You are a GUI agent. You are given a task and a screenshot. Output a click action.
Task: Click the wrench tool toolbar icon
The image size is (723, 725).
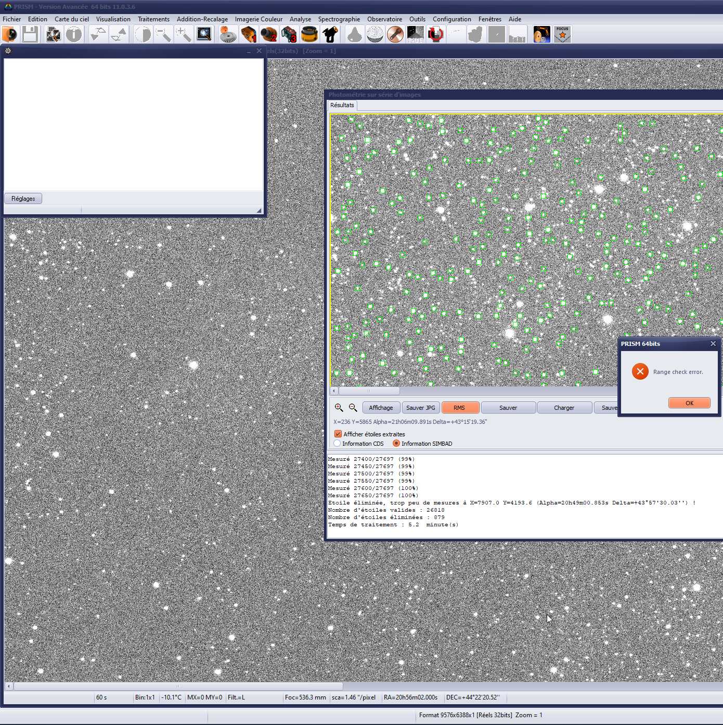395,35
